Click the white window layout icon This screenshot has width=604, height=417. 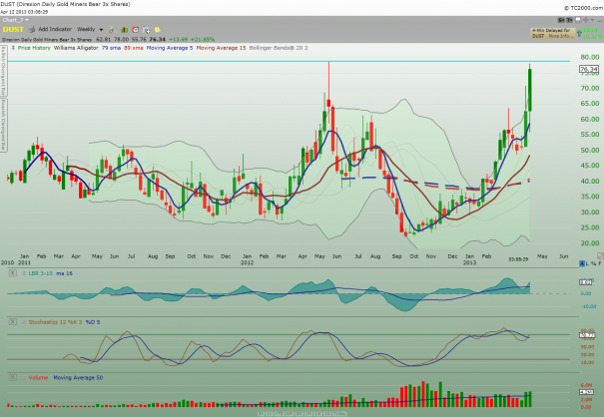(x=577, y=20)
